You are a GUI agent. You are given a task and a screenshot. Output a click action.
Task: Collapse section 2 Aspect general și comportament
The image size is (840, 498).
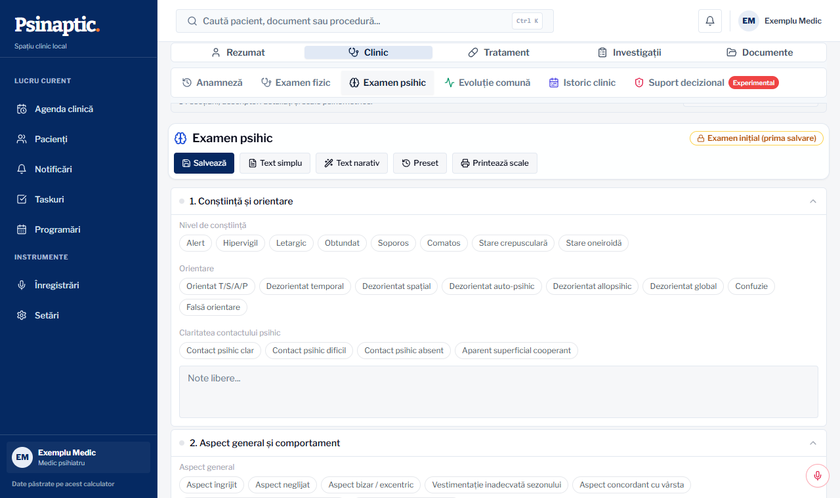(813, 443)
